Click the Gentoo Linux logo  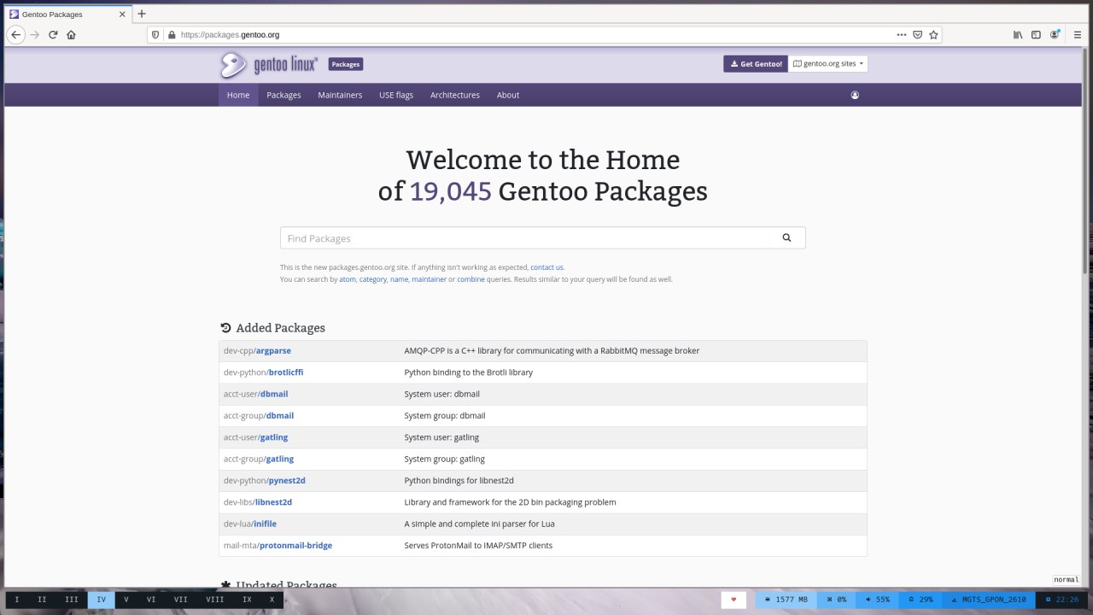coord(269,64)
